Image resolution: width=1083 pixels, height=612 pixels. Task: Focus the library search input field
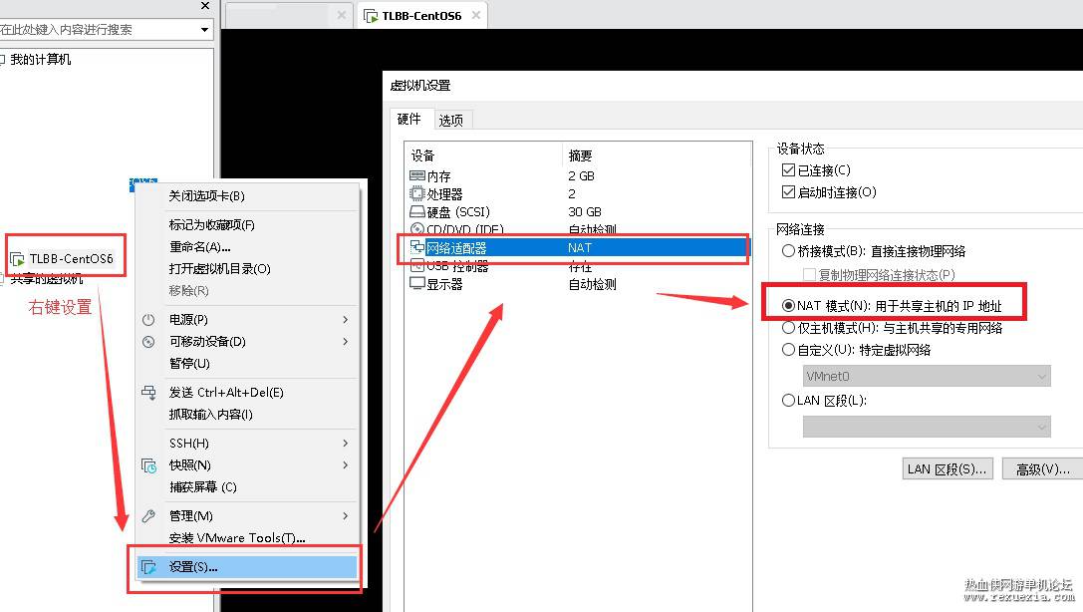click(98, 30)
